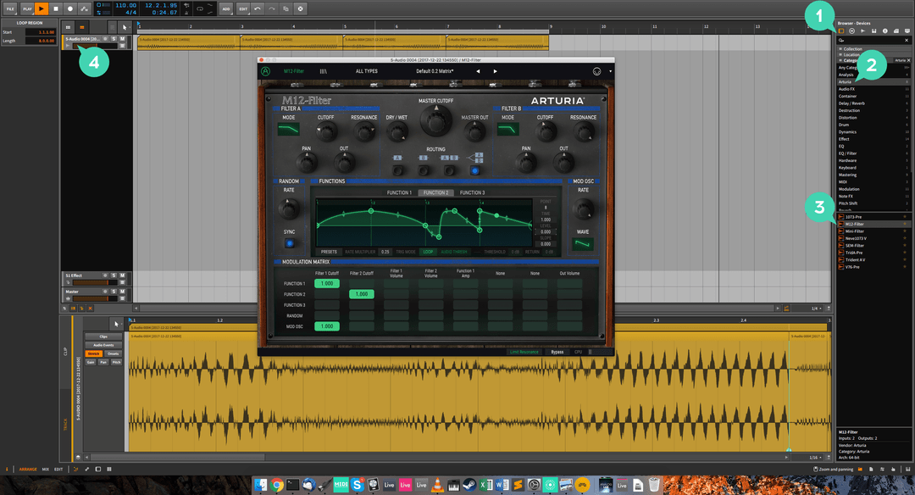Select the Dynamics category
This screenshot has height=495, width=915.
coord(873,132)
